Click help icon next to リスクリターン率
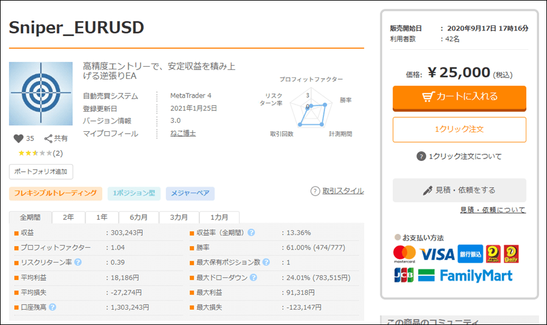 (78, 262)
